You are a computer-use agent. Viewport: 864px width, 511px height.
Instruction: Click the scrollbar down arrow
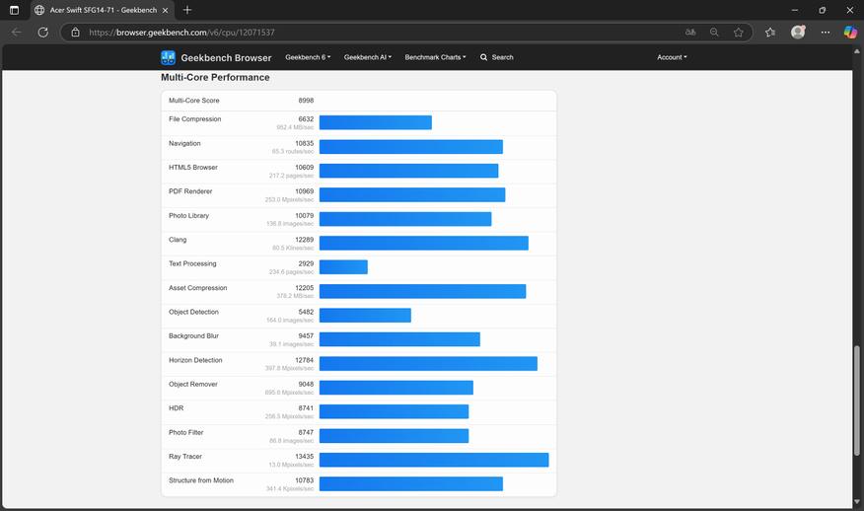click(856, 502)
